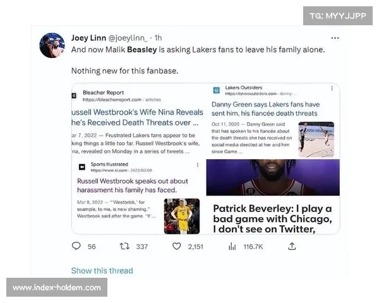Click the 116.7K views count
The height and width of the screenshot is (303, 379).
[253, 246]
